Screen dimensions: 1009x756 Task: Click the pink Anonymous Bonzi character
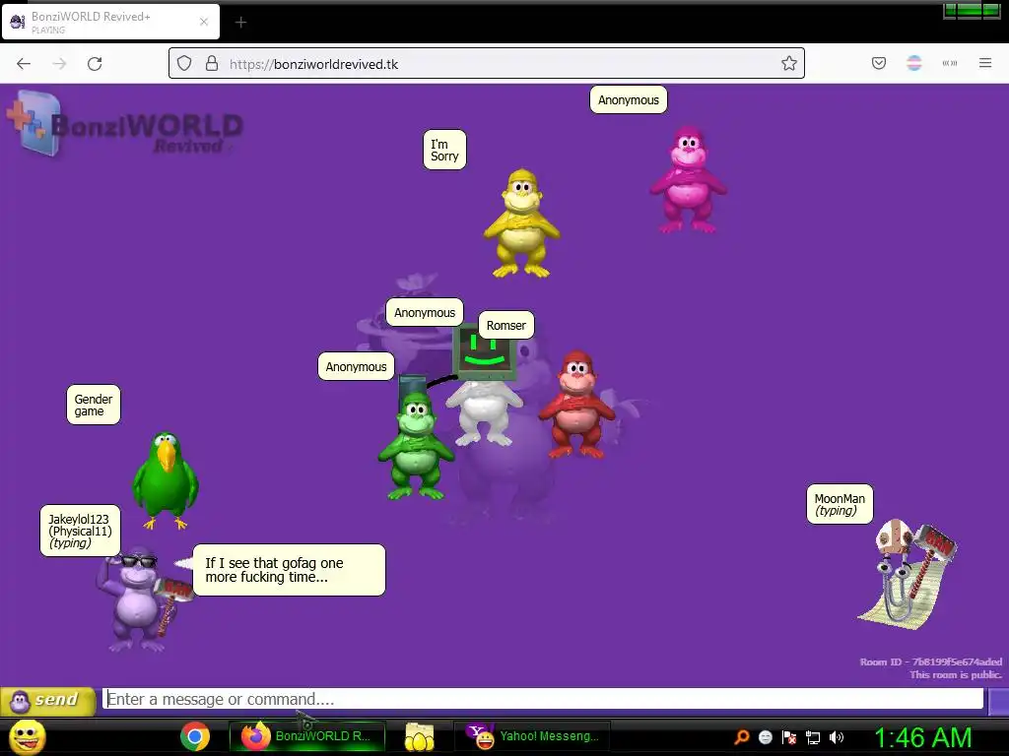pyautogui.click(x=688, y=180)
